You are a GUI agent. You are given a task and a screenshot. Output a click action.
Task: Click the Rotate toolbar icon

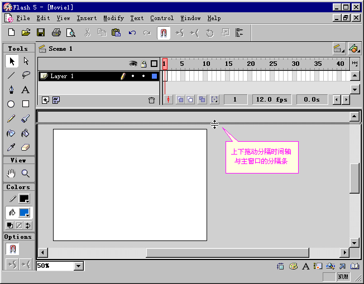coord(209,33)
